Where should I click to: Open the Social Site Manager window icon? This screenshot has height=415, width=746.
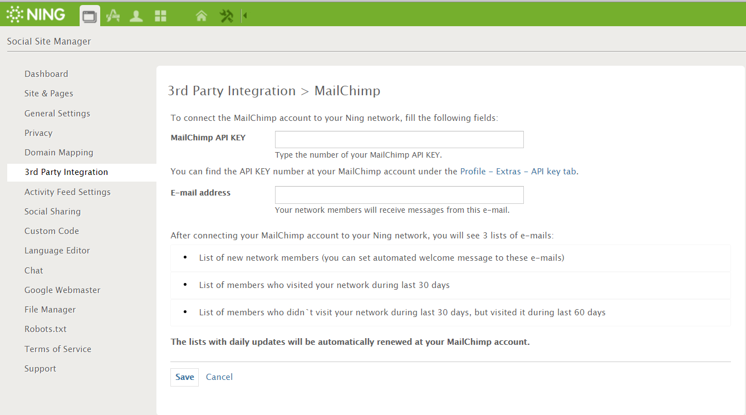pos(90,16)
